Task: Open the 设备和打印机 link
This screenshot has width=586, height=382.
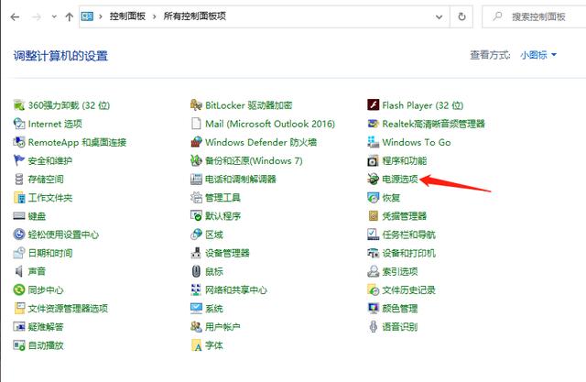Action: point(409,253)
